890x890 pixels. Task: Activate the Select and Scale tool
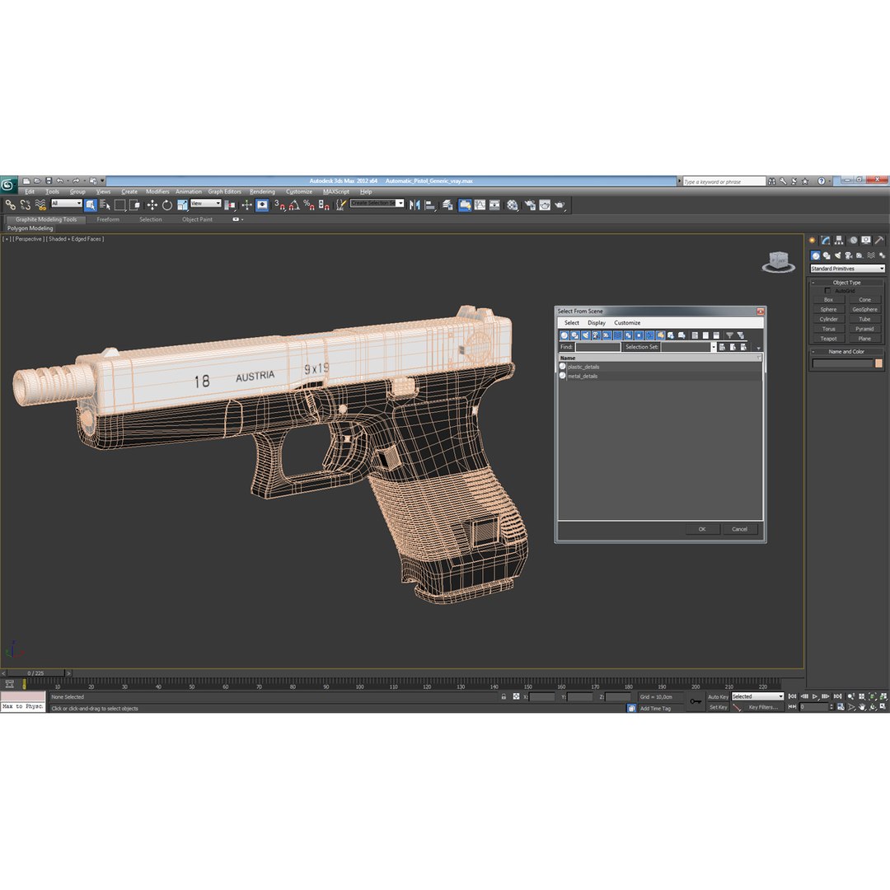pyautogui.click(x=182, y=205)
